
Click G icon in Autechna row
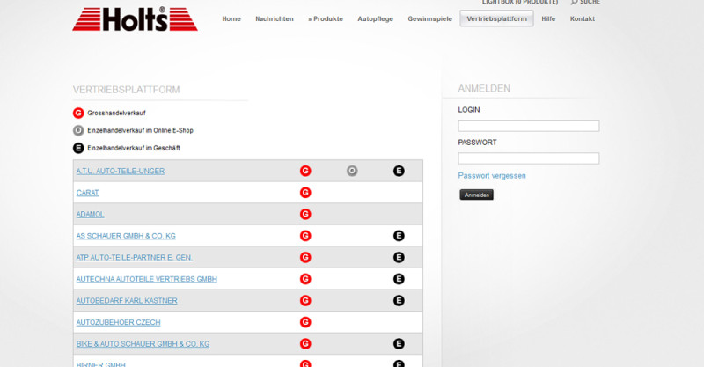tap(305, 279)
